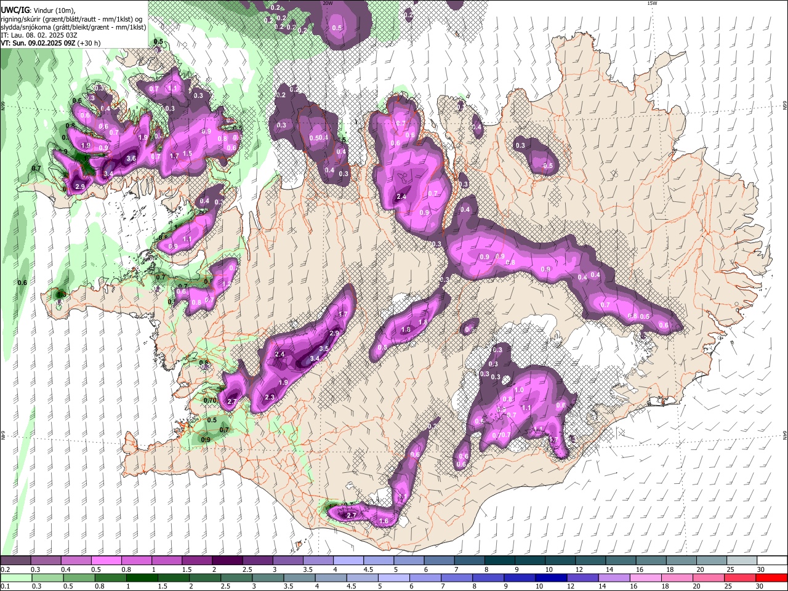
Task: Click the bright red 30 swatch in lower legend row
Action: point(771,577)
